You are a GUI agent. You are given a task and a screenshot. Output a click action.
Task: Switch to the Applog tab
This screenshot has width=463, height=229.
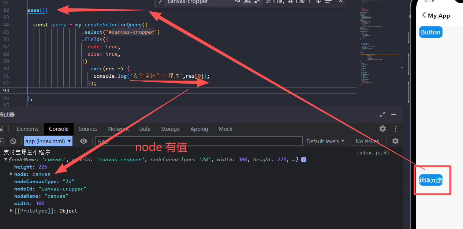coord(199,129)
